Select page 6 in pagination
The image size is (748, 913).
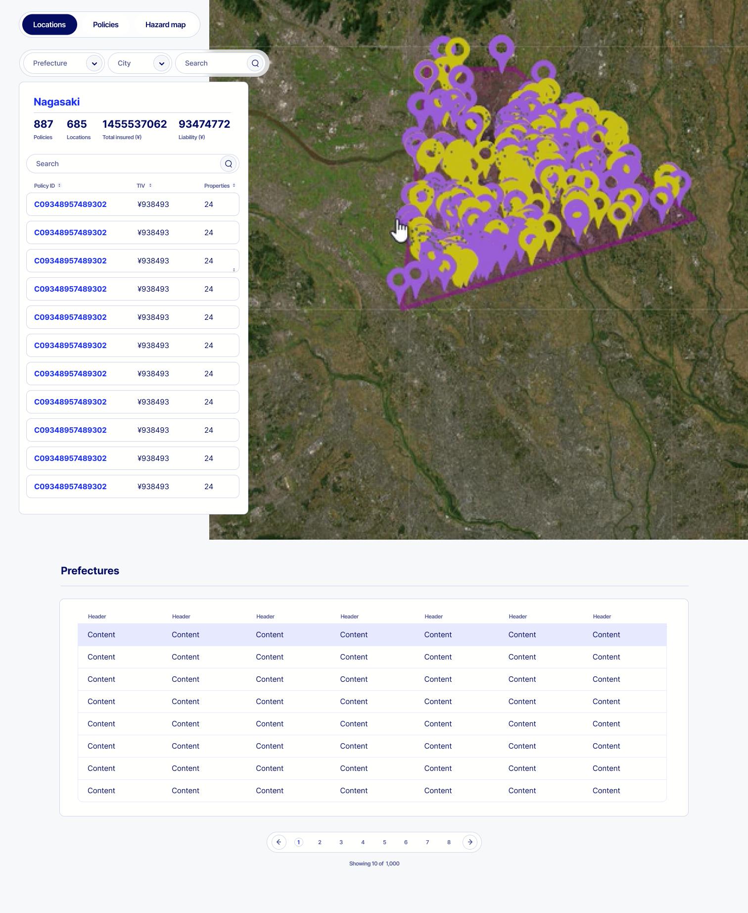[x=406, y=842]
